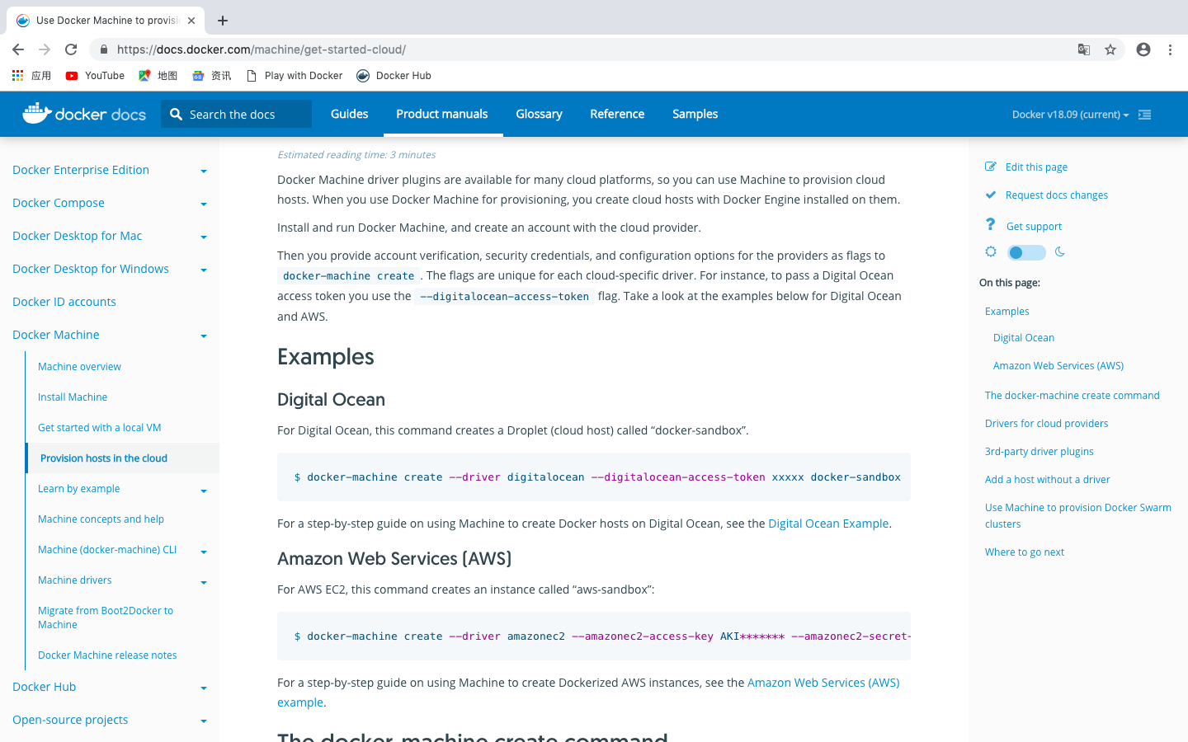1188x742 pixels.
Task: Open the Glossary tab in top navigation
Action: click(539, 114)
